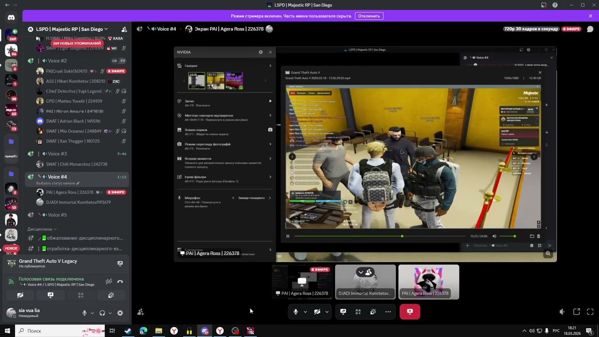The width and height of the screenshot is (599, 337).
Task: Open the отработка-дисциплинарного channel
Action: [x=78, y=249]
